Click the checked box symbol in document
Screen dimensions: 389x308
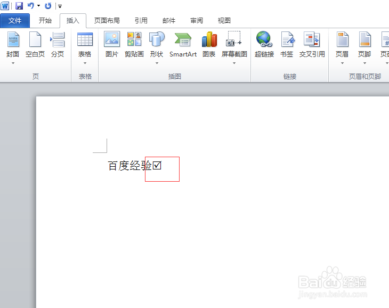coord(157,165)
